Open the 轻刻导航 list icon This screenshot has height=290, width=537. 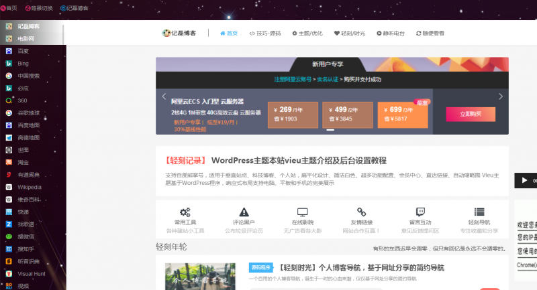(479, 212)
